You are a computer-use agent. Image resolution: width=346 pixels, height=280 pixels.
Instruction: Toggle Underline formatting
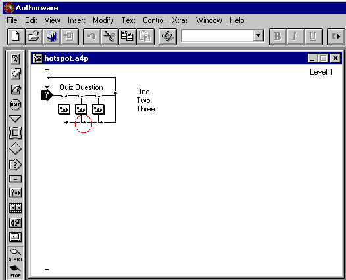coord(314,37)
